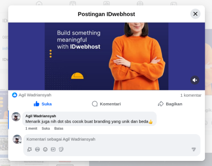Like the comment via Suka link
Viewport: 212px width, 166px height.
[x=46, y=128]
